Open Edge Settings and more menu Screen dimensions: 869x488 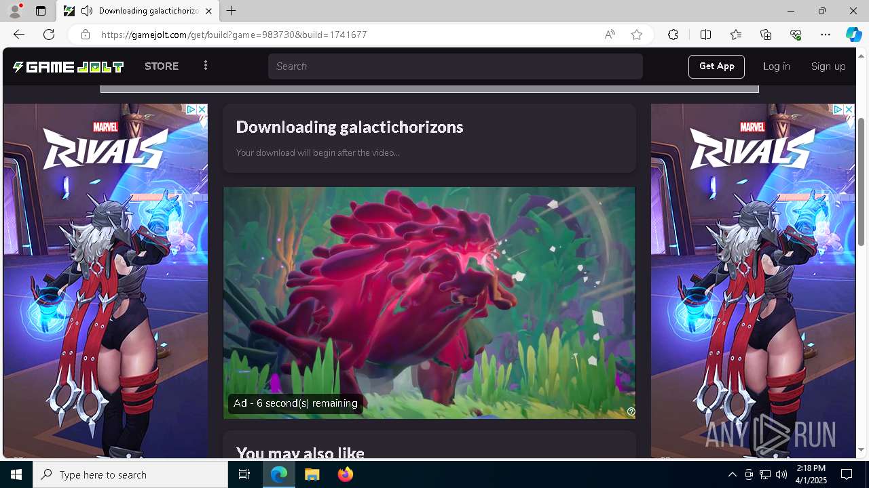click(x=826, y=35)
